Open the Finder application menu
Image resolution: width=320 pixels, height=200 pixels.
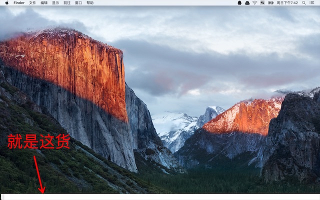point(19,2)
